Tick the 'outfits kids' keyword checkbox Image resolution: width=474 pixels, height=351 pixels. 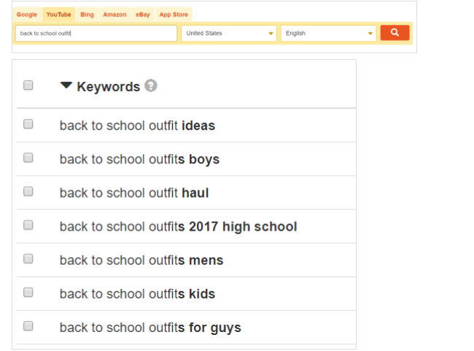click(28, 293)
